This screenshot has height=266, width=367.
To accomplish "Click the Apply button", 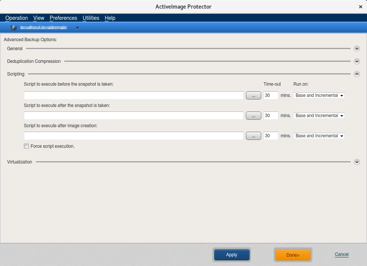I will point(231,255).
